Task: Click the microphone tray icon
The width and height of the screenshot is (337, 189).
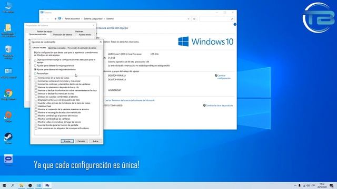Action: click(300, 185)
